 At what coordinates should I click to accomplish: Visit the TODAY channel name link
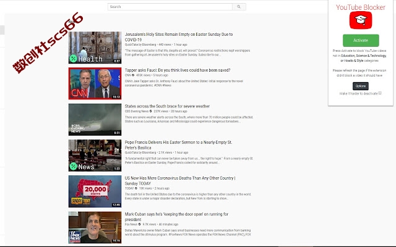point(129,188)
